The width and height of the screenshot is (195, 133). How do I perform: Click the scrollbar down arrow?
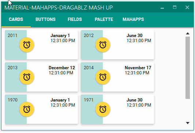(188, 123)
